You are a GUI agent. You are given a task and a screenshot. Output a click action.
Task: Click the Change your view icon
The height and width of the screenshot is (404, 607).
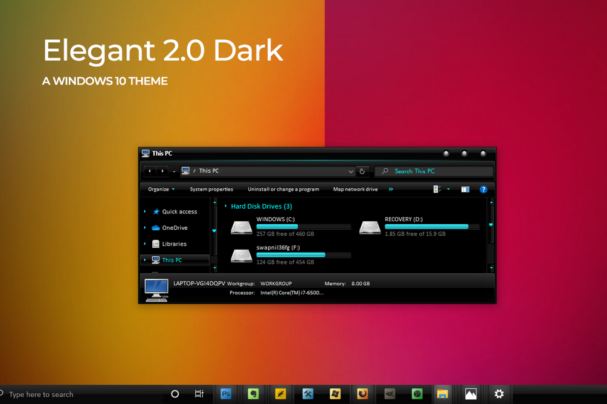[x=437, y=189]
